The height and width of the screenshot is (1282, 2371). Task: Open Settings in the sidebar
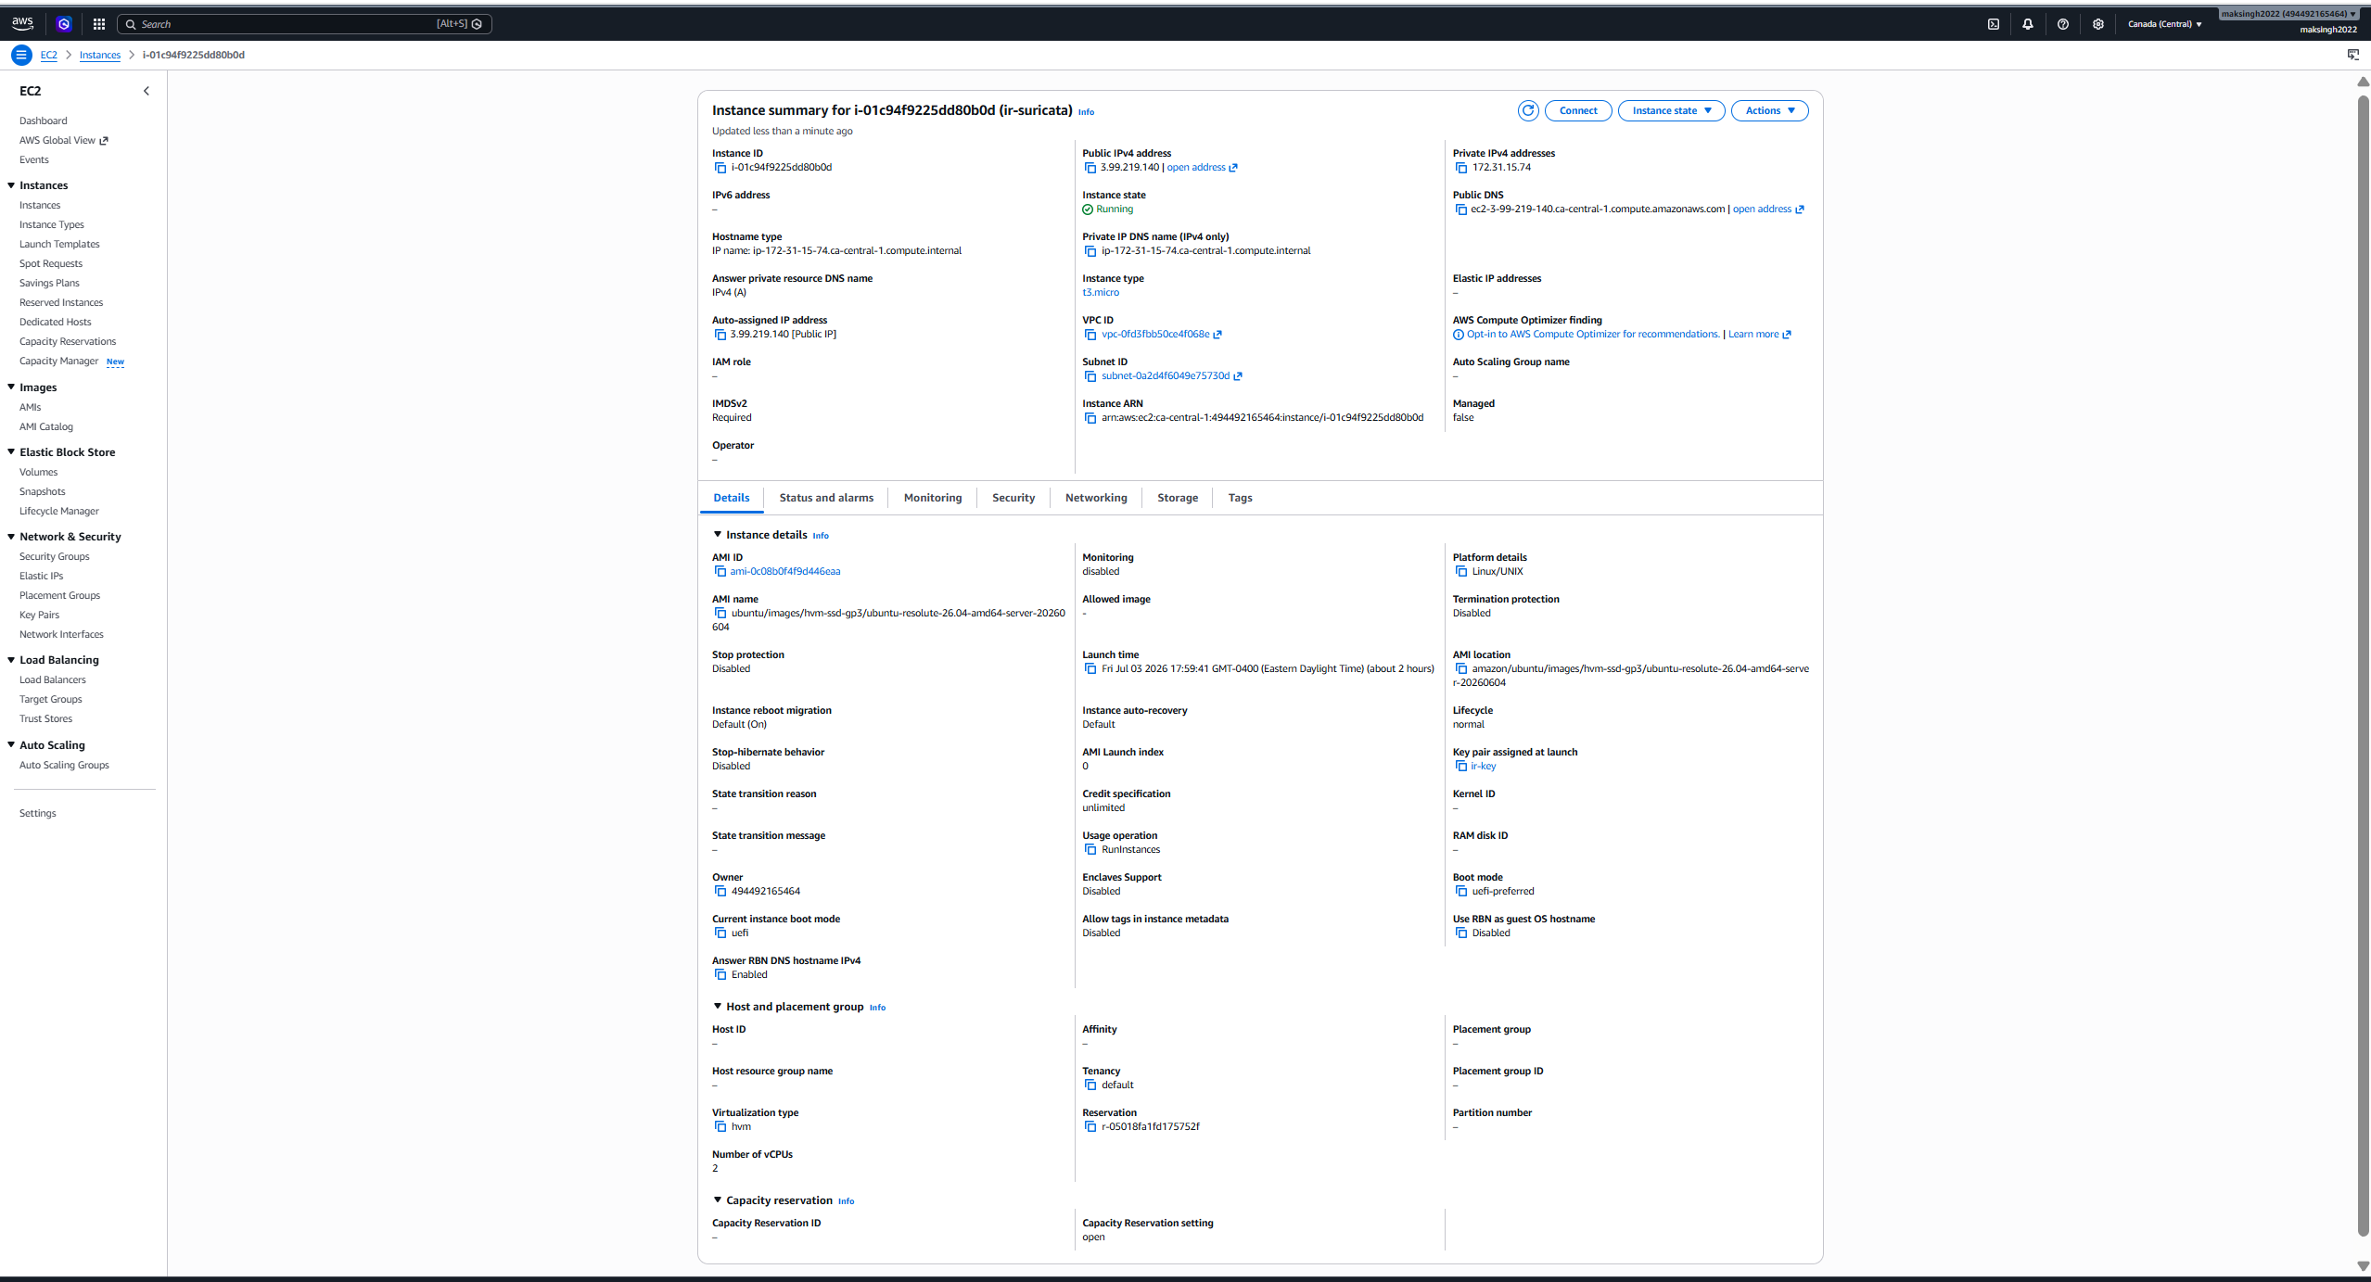pos(37,814)
